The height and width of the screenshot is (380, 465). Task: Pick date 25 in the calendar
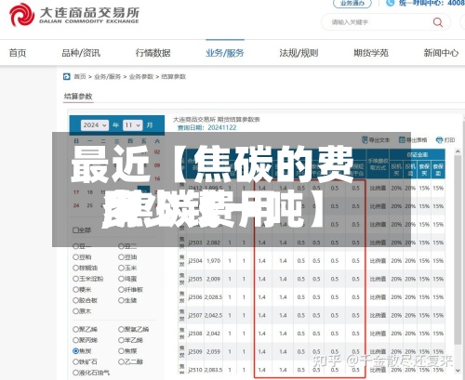pos(90,205)
